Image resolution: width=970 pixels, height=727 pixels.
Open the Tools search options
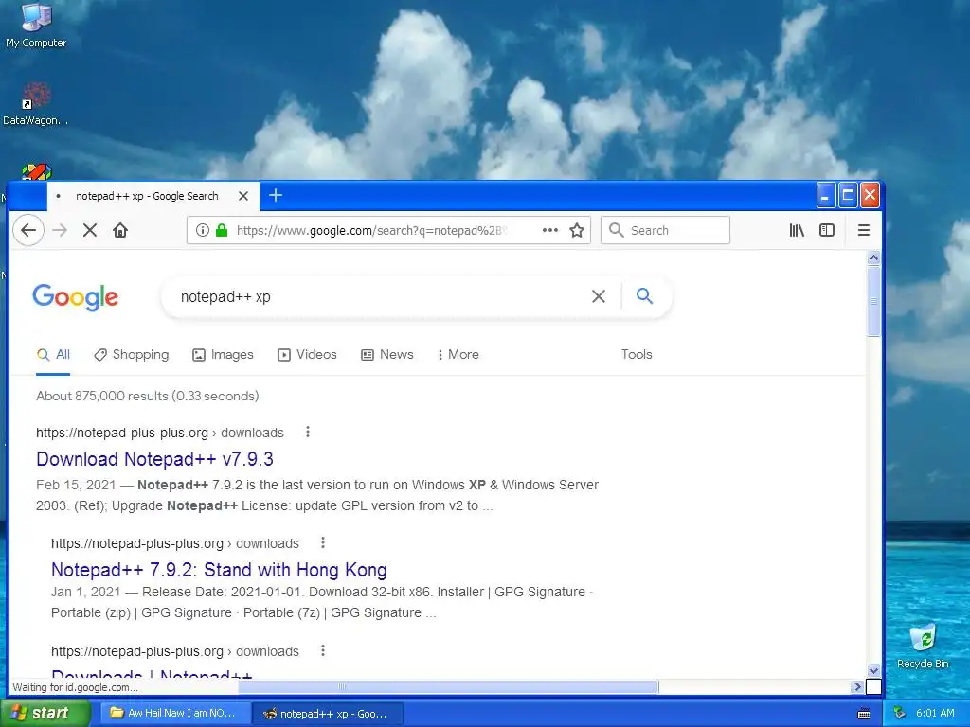point(637,354)
